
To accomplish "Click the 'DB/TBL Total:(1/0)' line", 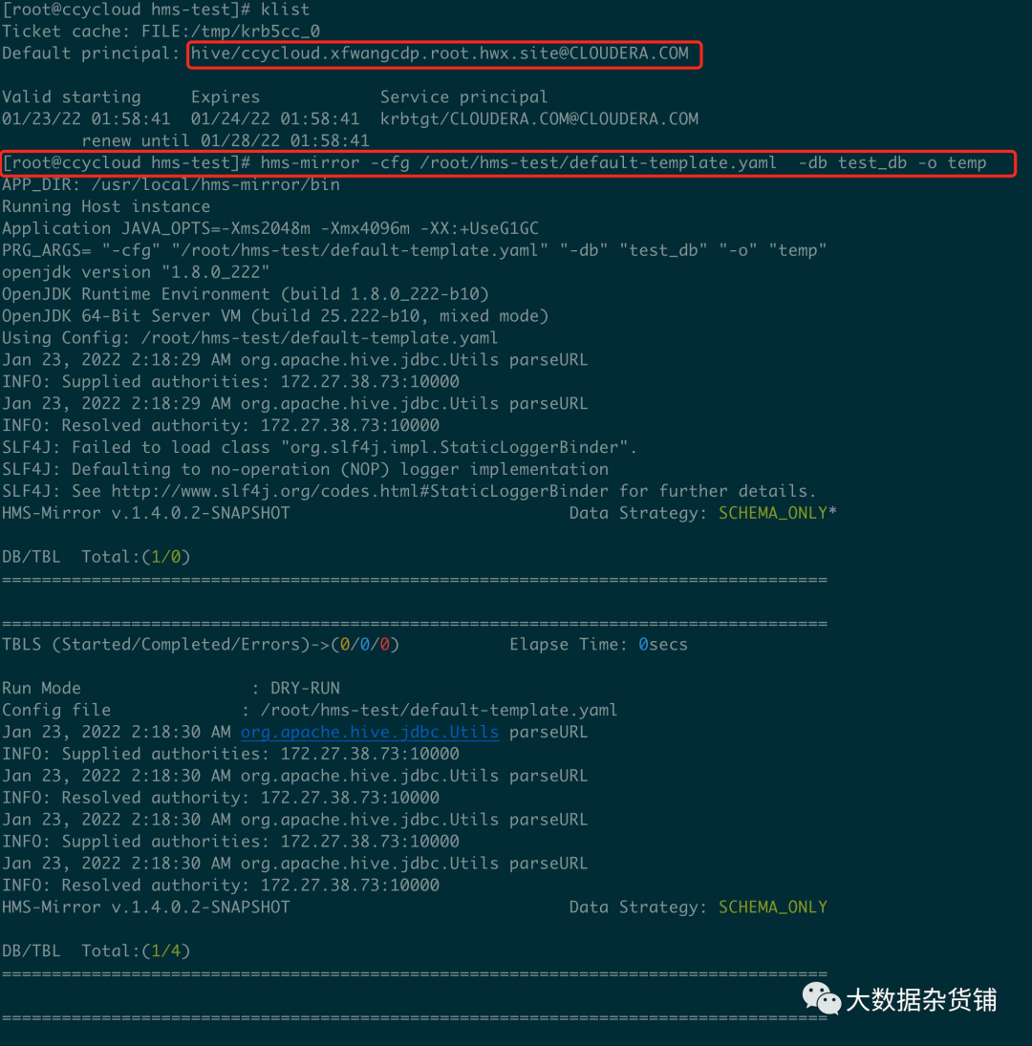I will [97, 557].
